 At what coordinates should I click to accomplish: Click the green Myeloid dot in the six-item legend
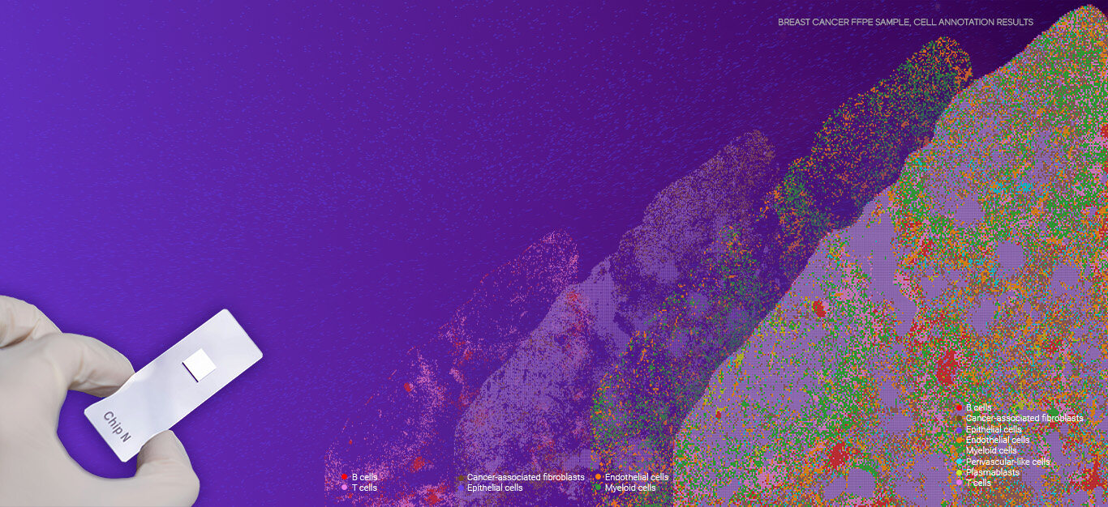[x=598, y=488]
